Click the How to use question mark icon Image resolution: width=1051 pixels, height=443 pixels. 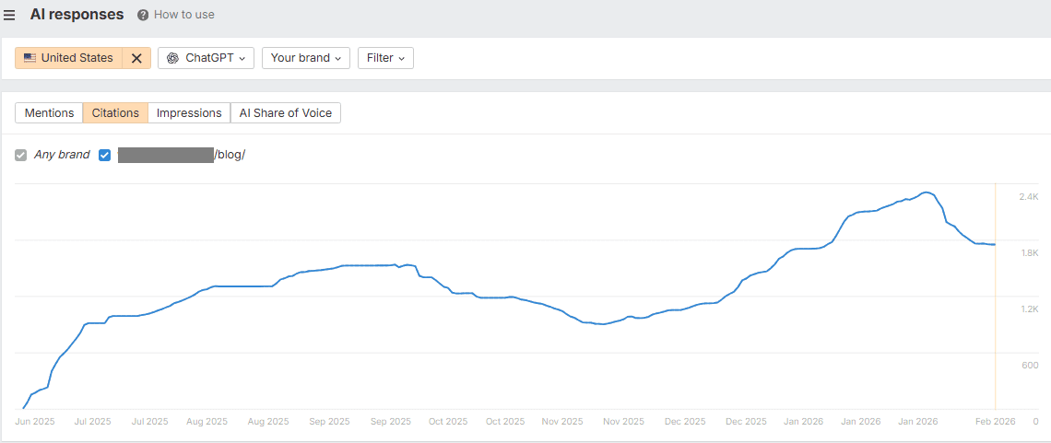click(x=143, y=16)
